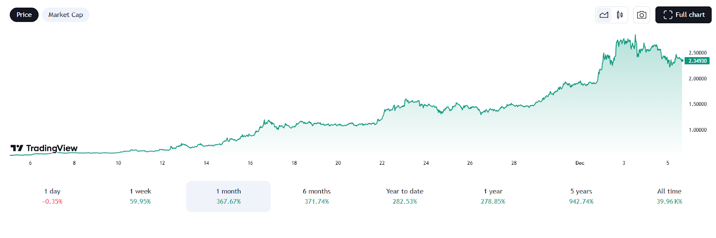Click the TradingView logo

point(44,148)
